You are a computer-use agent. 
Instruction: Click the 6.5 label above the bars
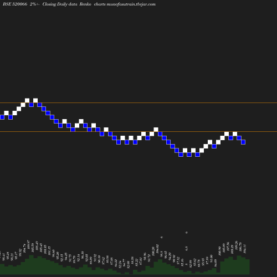(186, 248)
